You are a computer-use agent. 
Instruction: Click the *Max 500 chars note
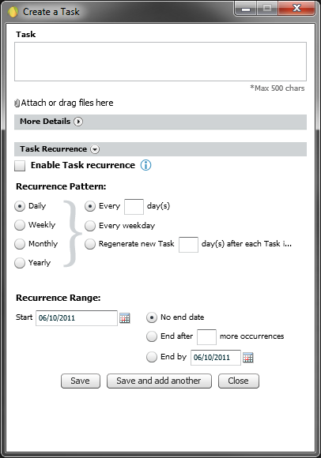point(278,88)
